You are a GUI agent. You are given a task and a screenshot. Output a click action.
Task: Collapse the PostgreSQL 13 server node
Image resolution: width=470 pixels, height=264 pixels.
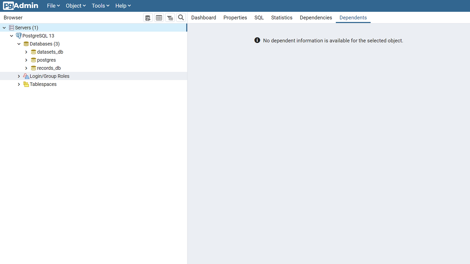[x=12, y=36]
